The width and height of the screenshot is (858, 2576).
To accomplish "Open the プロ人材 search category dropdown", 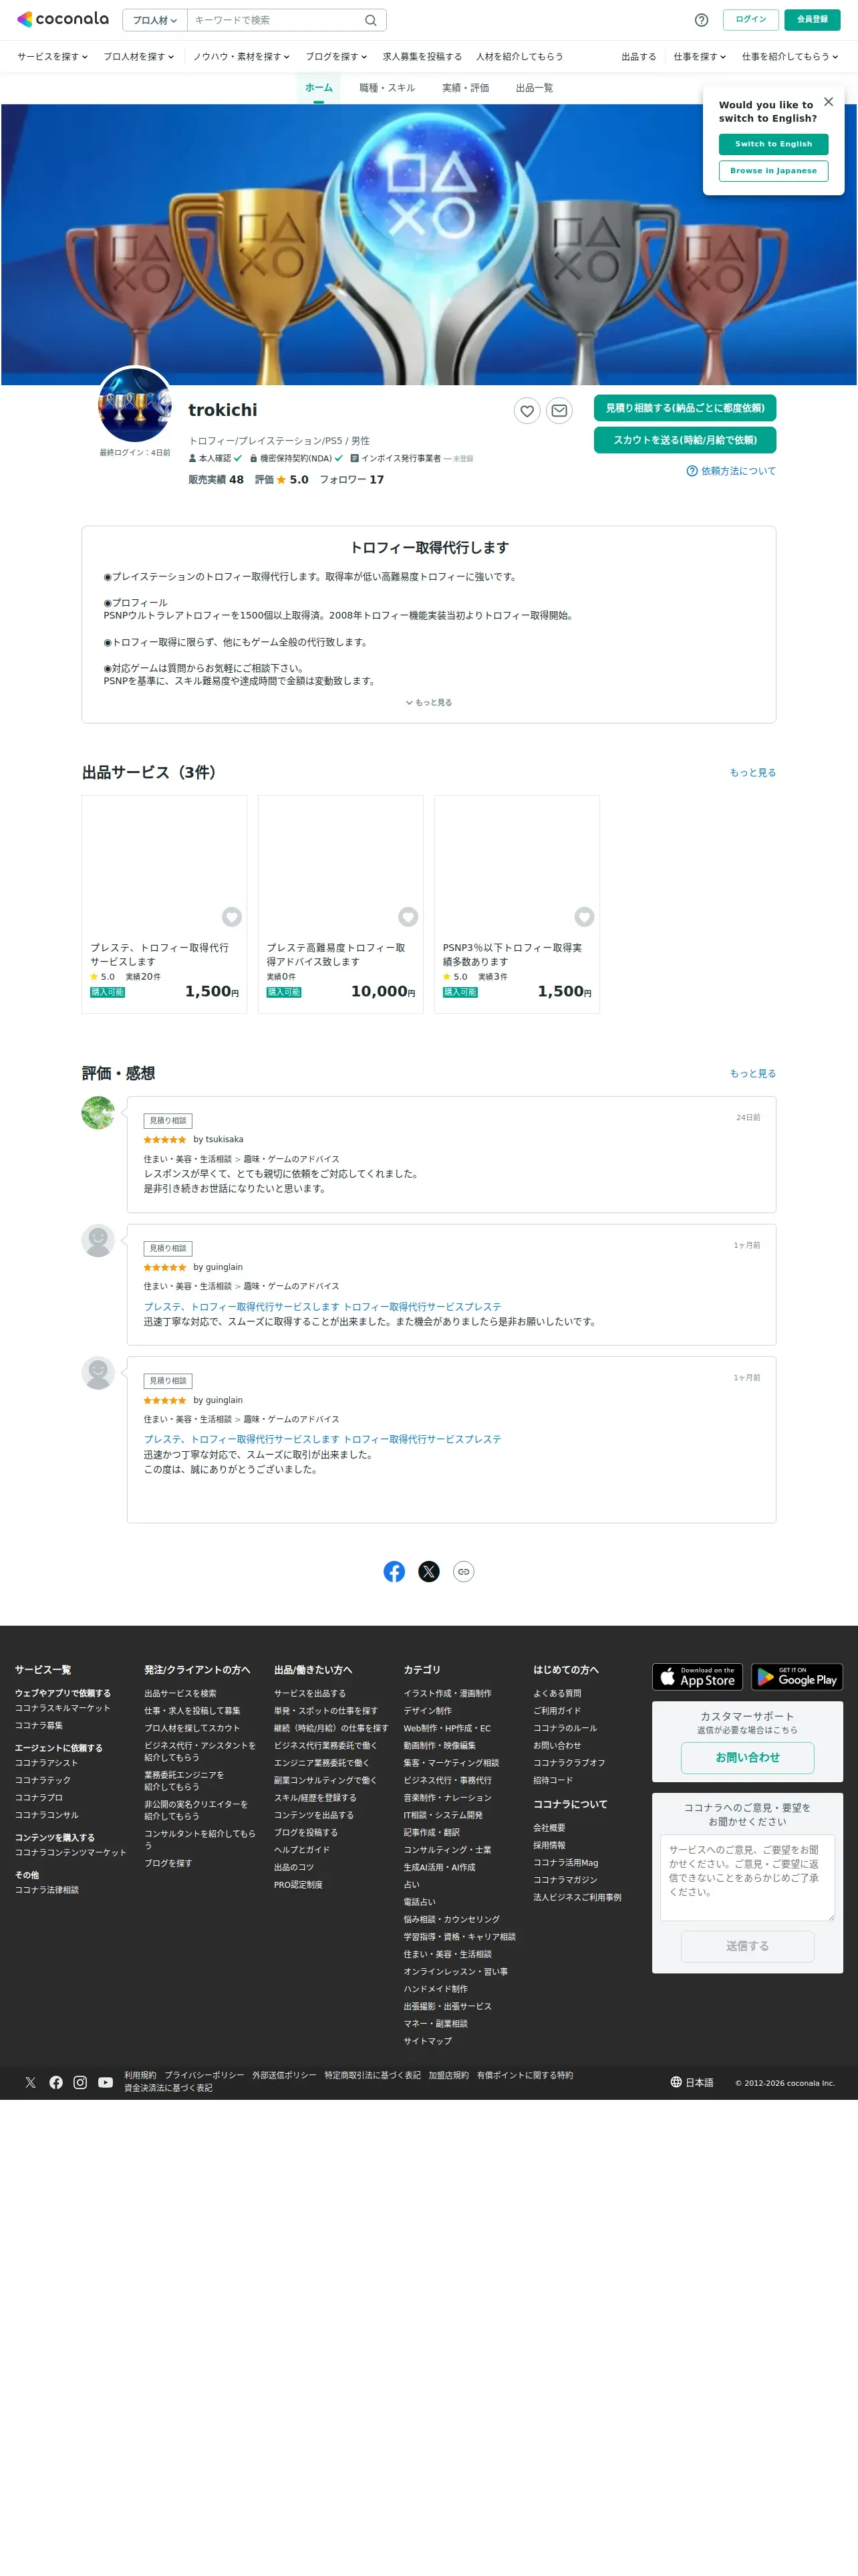I will pyautogui.click(x=155, y=20).
